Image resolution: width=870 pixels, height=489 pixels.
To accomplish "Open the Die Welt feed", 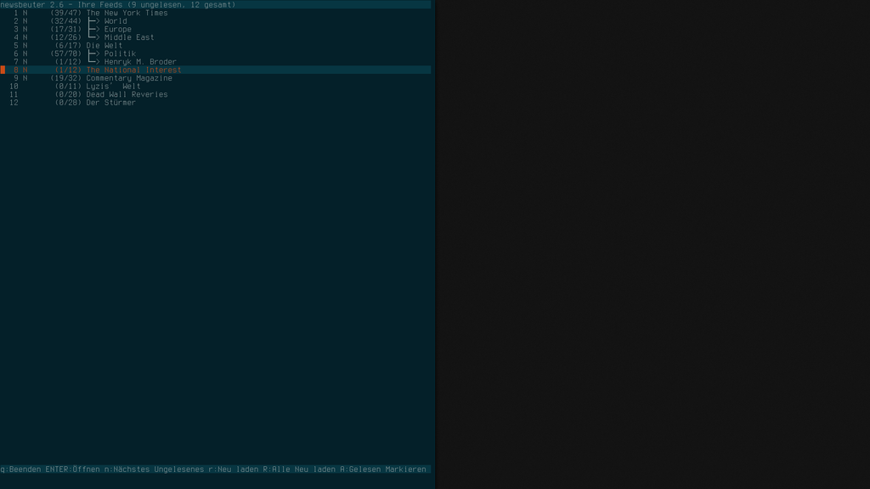I will click(215, 46).
